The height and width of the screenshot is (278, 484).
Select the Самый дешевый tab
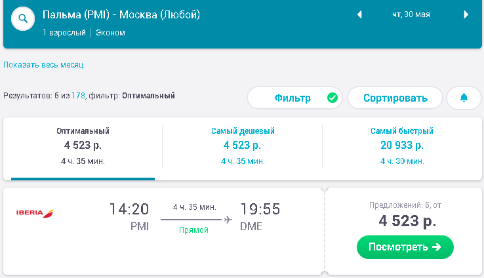click(243, 147)
